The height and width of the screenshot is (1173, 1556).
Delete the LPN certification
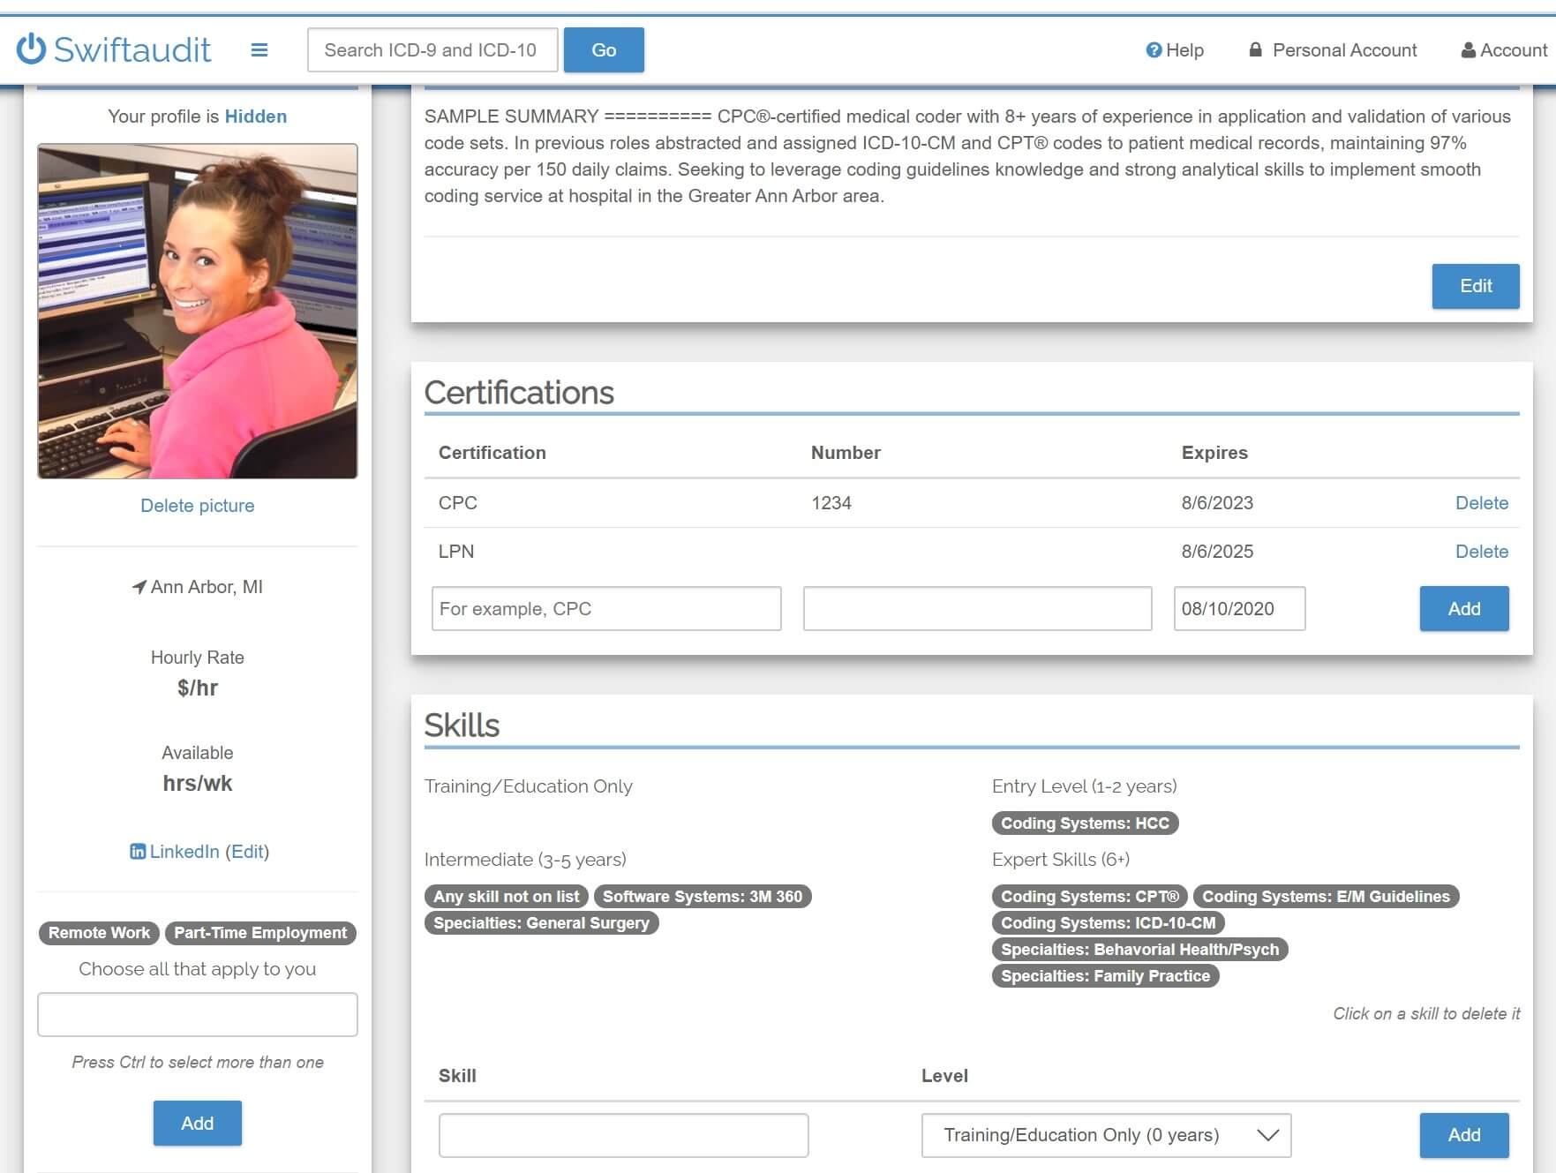(x=1482, y=552)
